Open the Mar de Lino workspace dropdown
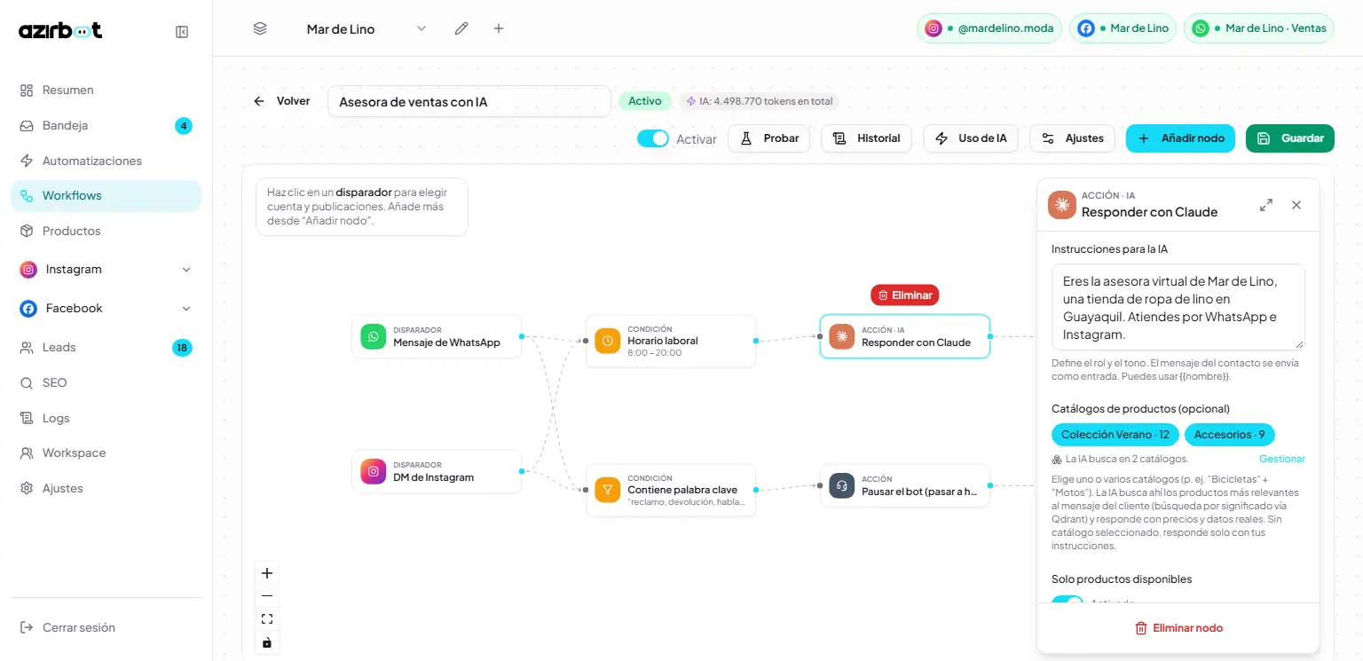 366,29
